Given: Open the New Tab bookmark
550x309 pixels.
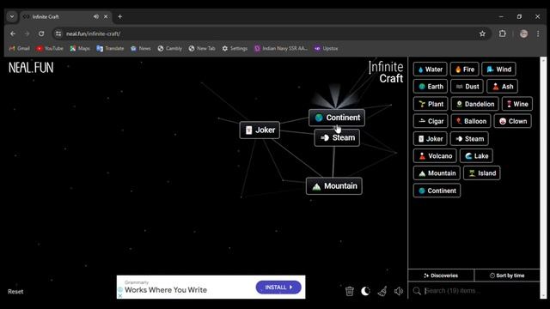Looking at the screenshot, I should click(202, 48).
